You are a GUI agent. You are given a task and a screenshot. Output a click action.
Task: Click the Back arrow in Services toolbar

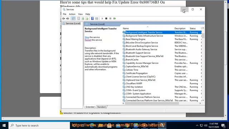coord(64,19)
